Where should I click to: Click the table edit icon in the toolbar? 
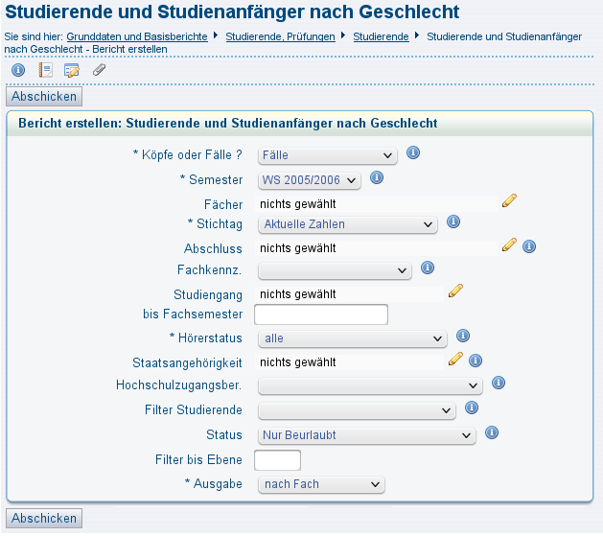point(72,70)
